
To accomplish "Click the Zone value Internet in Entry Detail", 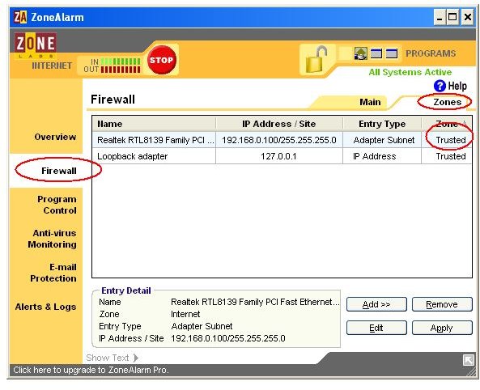I will pyautogui.click(x=185, y=314).
